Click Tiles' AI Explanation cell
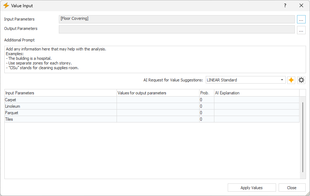The image size is (310, 196). (257, 119)
